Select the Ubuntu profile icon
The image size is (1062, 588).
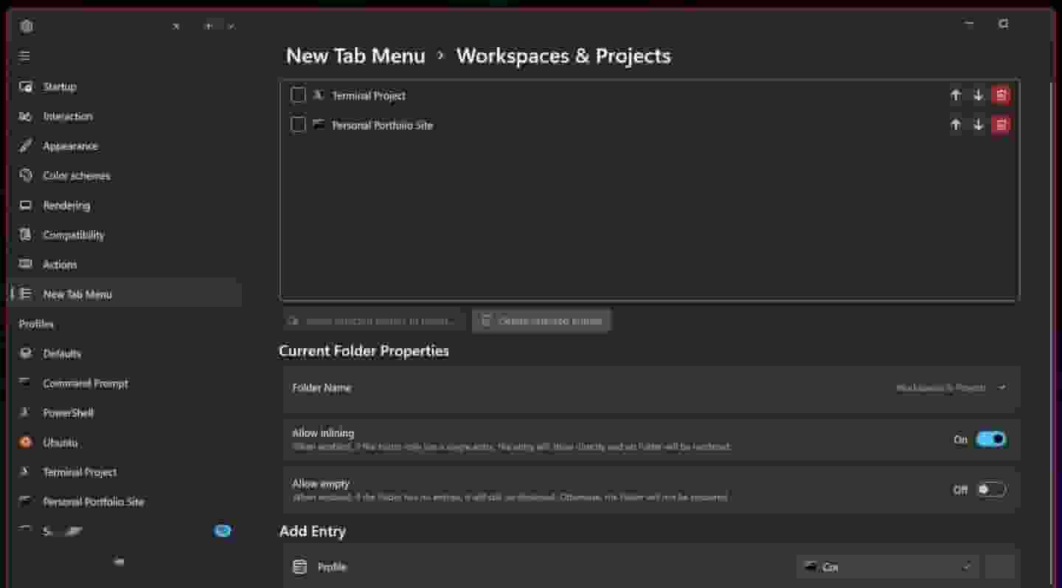tap(26, 443)
